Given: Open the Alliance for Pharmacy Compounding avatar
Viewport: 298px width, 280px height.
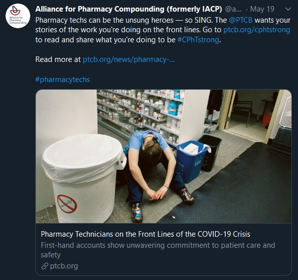Looking at the screenshot, I should 18,16.
